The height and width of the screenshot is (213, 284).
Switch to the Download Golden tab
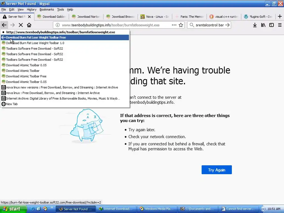coord(52,17)
